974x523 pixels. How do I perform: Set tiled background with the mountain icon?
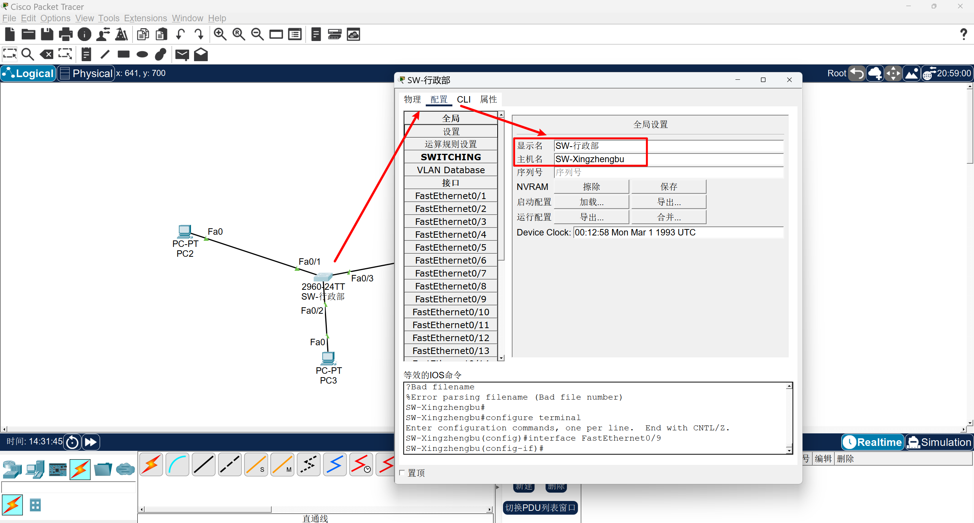912,73
